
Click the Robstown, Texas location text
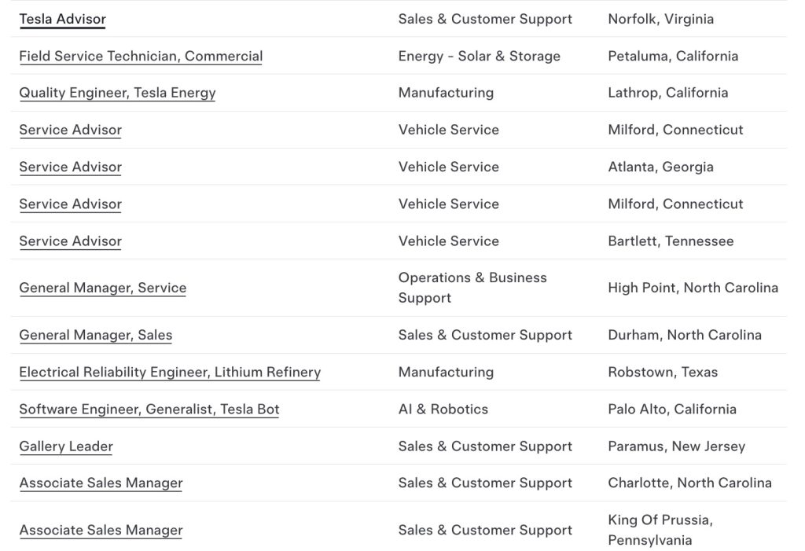[x=663, y=372]
